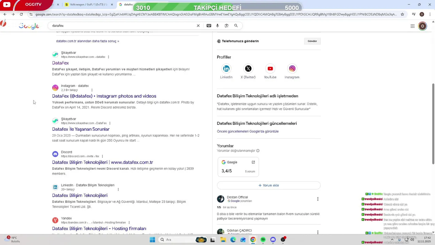Open the Google logo home link

click(29, 26)
